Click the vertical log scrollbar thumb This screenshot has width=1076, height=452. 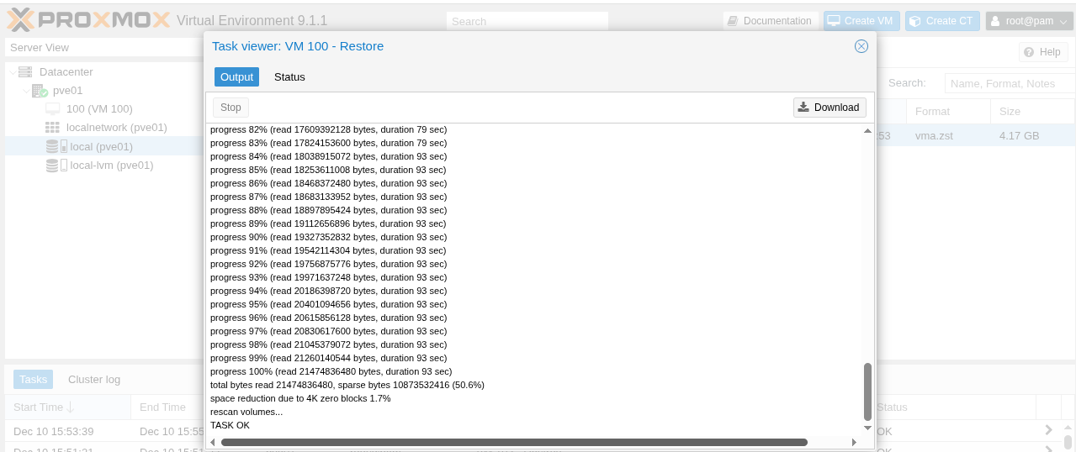(867, 392)
